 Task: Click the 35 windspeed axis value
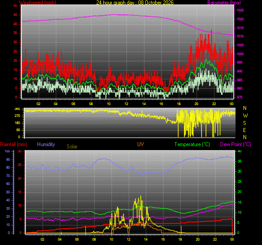pos(15,33)
